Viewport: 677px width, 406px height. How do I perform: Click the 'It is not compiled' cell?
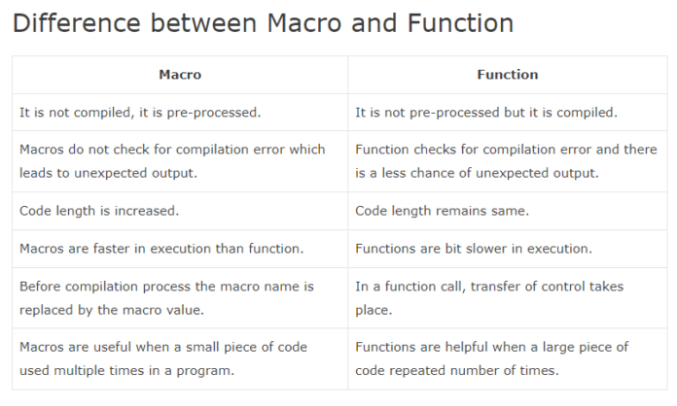click(140, 113)
